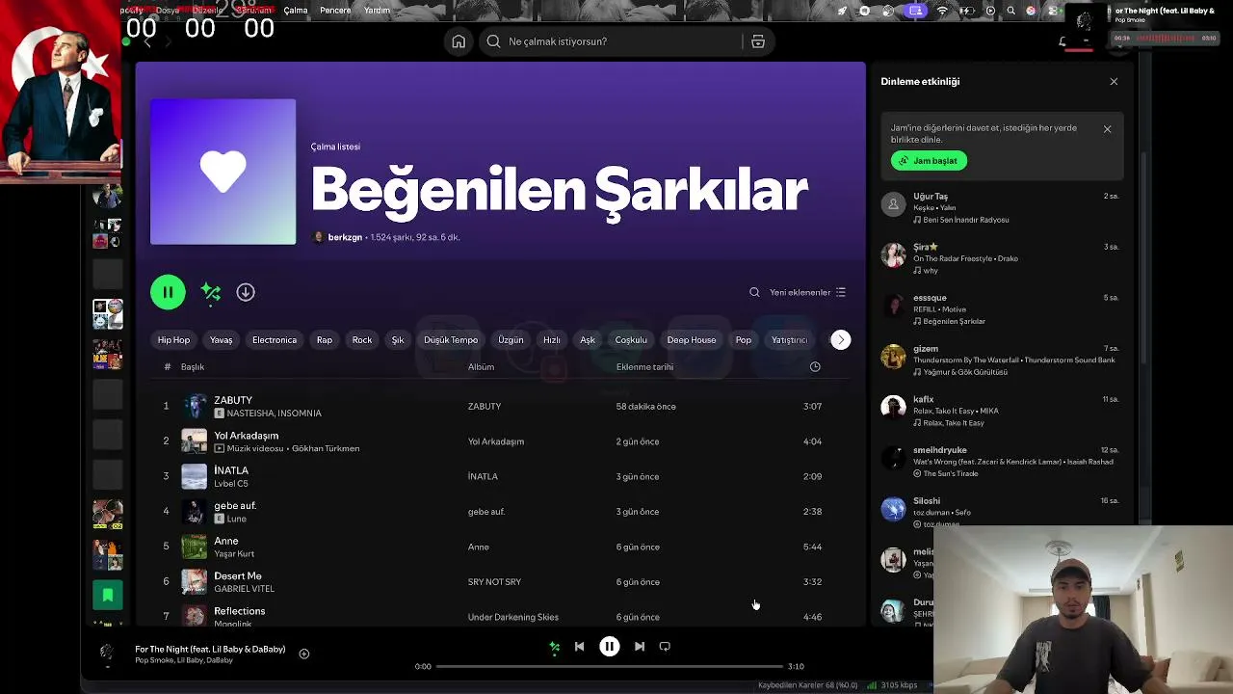Viewport: 1233px width, 694px height.
Task: Open macOS Wi-Fi menu bar icon
Action: (942, 11)
